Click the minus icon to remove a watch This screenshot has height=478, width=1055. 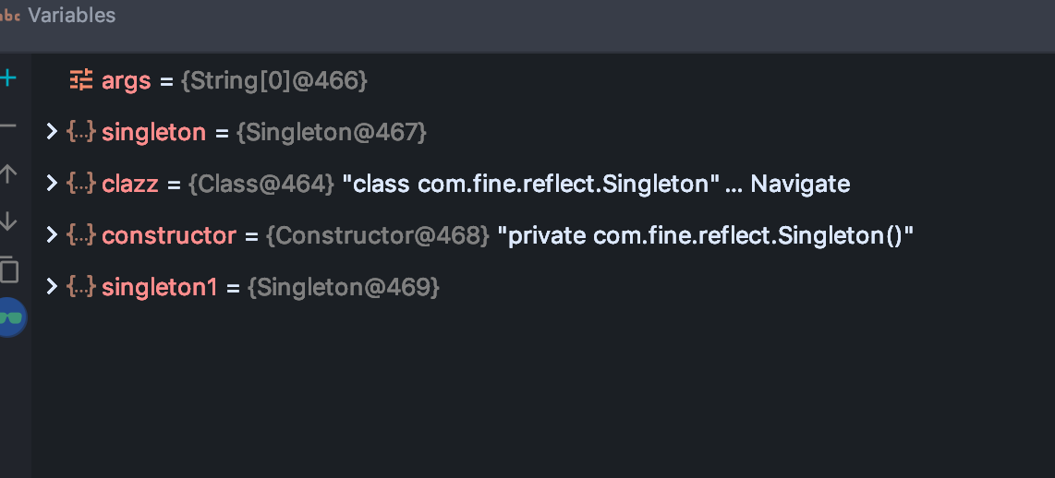tap(8, 125)
